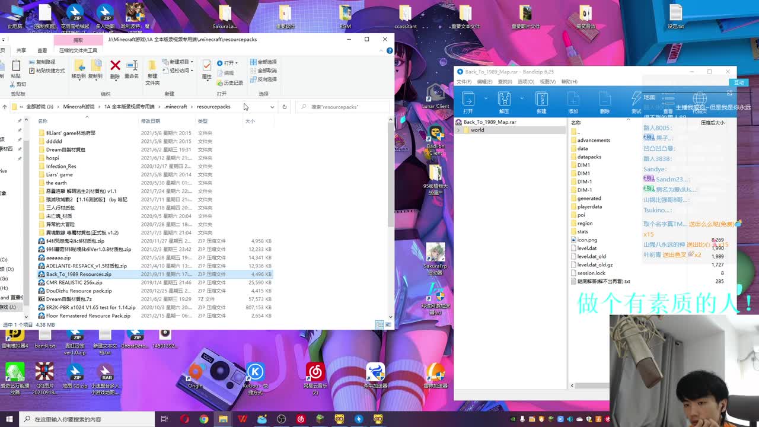
Task: Open the Origin desktop shortcut
Action: click(195, 377)
